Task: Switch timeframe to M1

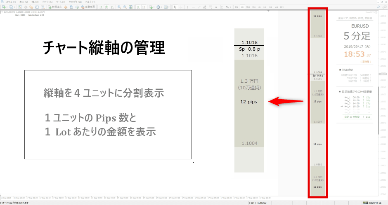Action: click(x=237, y=7)
